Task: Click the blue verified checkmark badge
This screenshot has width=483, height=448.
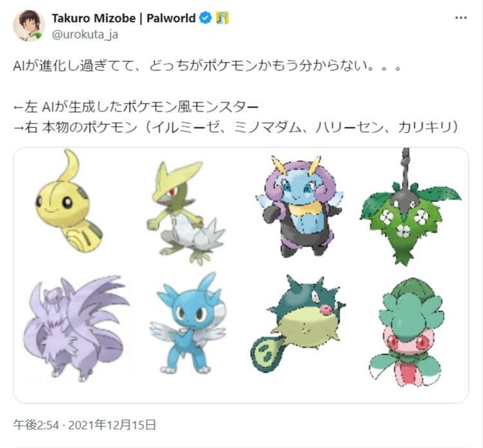Action: click(x=205, y=19)
